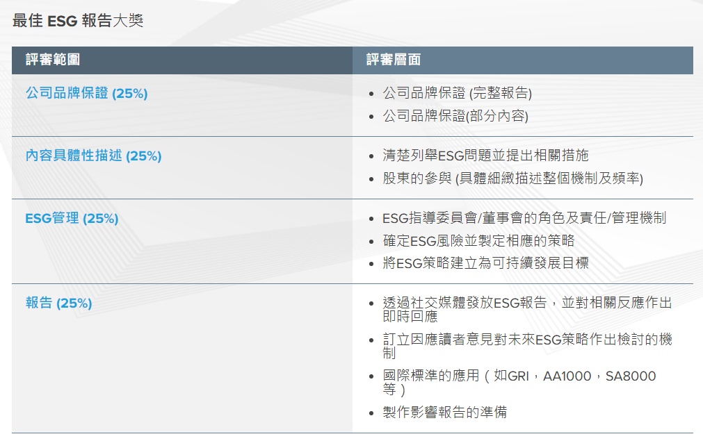This screenshot has height=441, width=703.
Task: Click the bullet starting 國際標準的應用
Action: [x=519, y=383]
